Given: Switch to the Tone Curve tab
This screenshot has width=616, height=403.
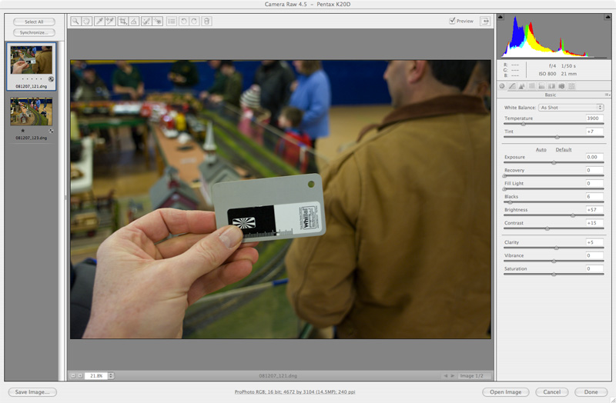Looking at the screenshot, I should (511, 86).
